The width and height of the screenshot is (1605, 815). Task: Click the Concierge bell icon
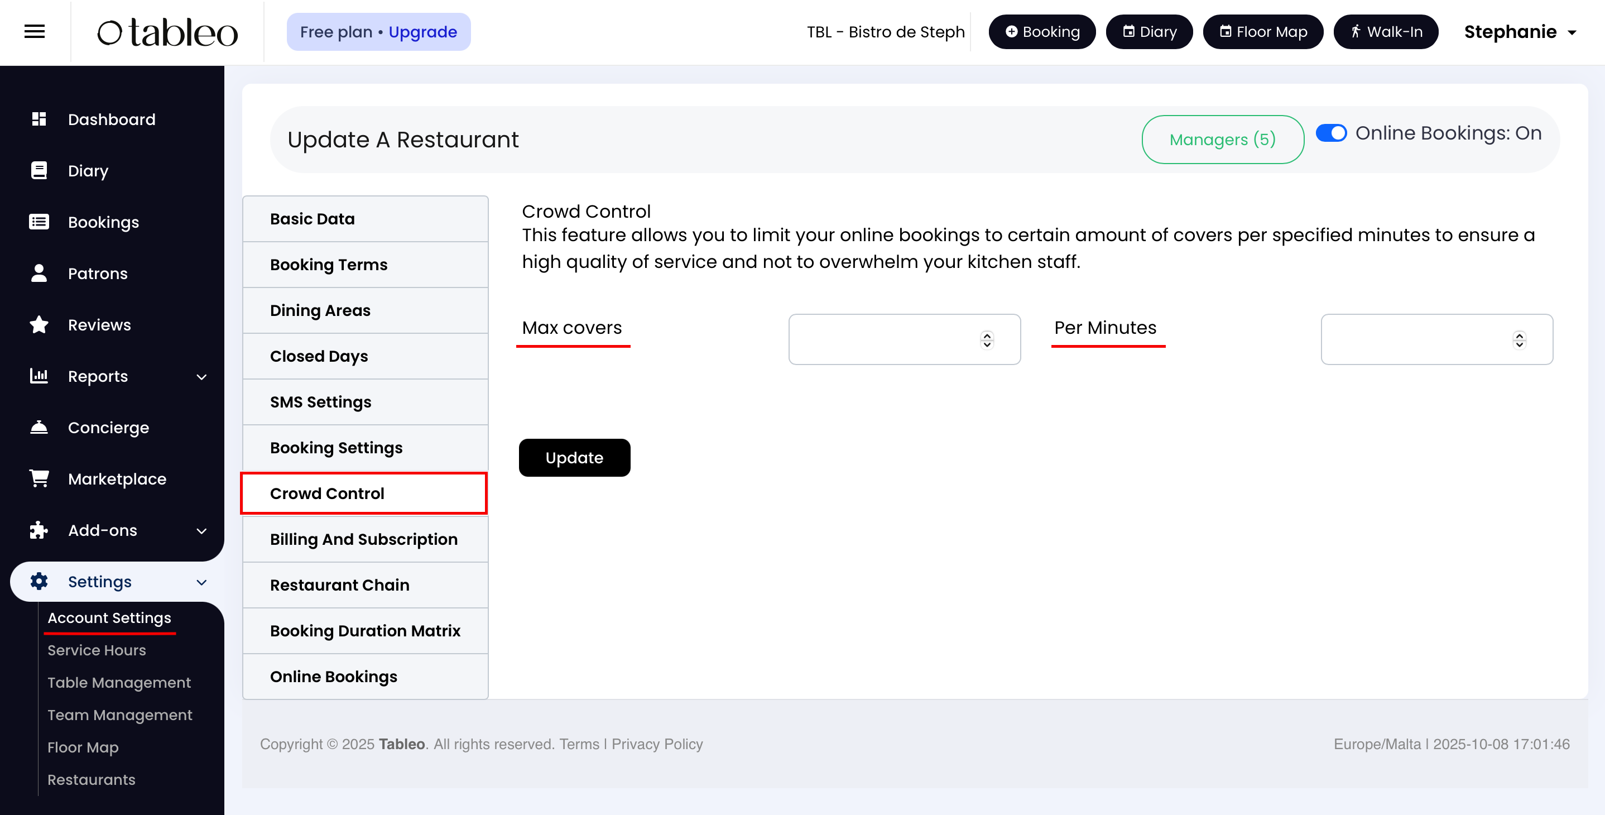point(39,428)
